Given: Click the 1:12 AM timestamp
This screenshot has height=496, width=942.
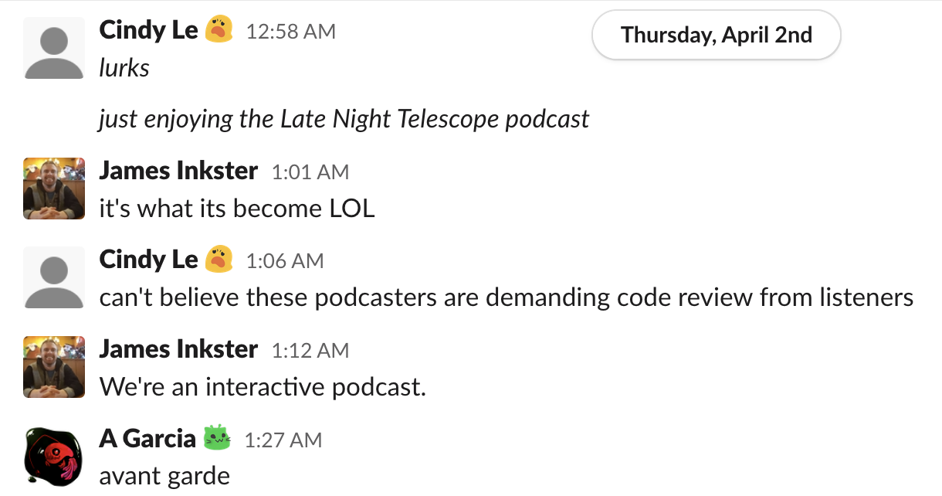Looking at the screenshot, I should pos(310,350).
